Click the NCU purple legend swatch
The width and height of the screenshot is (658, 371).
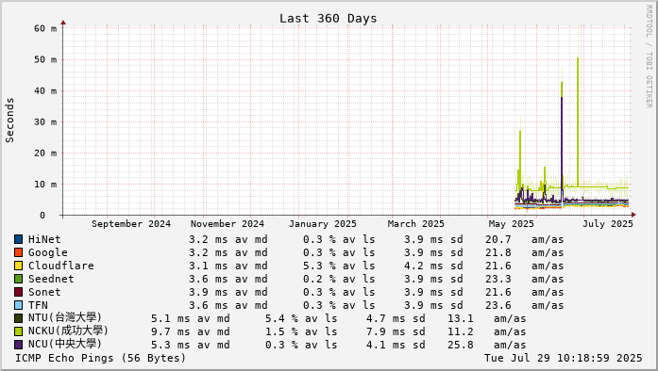pos(19,345)
